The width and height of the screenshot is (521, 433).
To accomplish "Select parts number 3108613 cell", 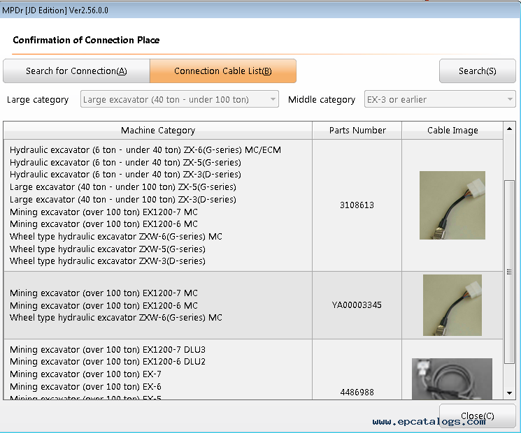I will point(357,205).
